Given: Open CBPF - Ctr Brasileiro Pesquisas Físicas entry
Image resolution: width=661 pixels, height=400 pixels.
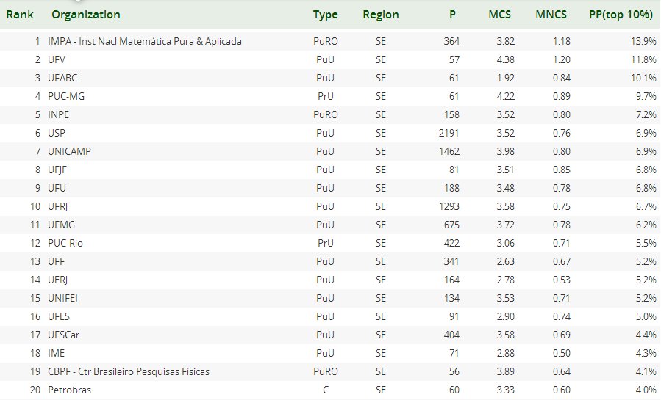Looking at the screenshot, I should tap(129, 371).
